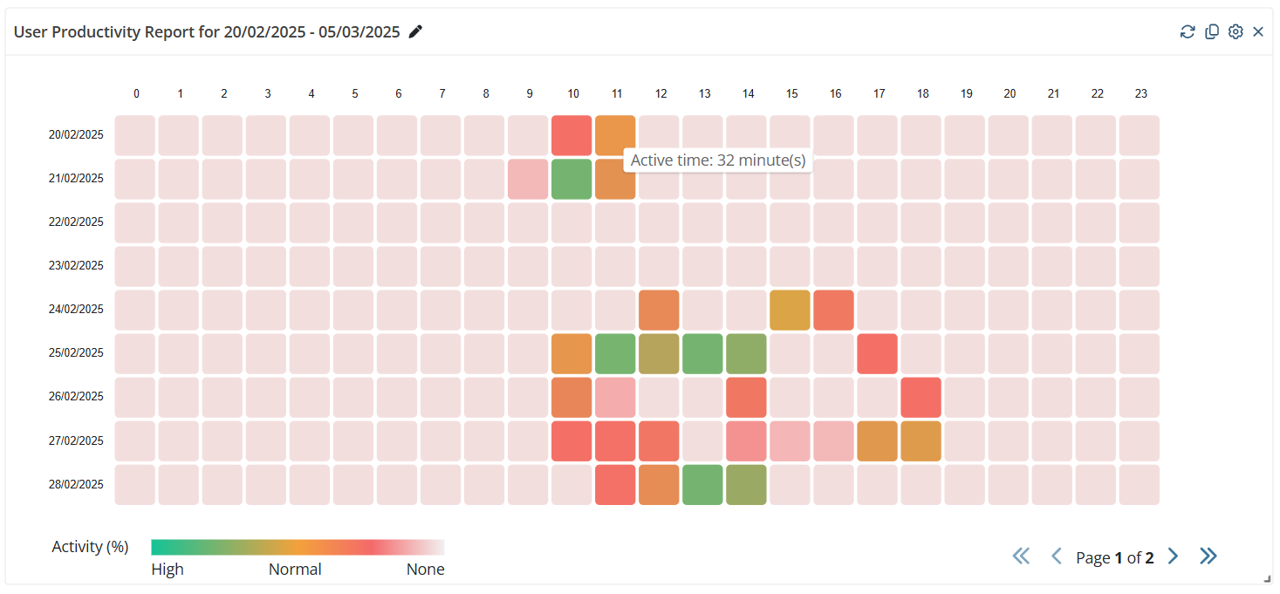The width and height of the screenshot is (1280, 594).
Task: Click the hour 12 column header
Action: click(x=661, y=93)
